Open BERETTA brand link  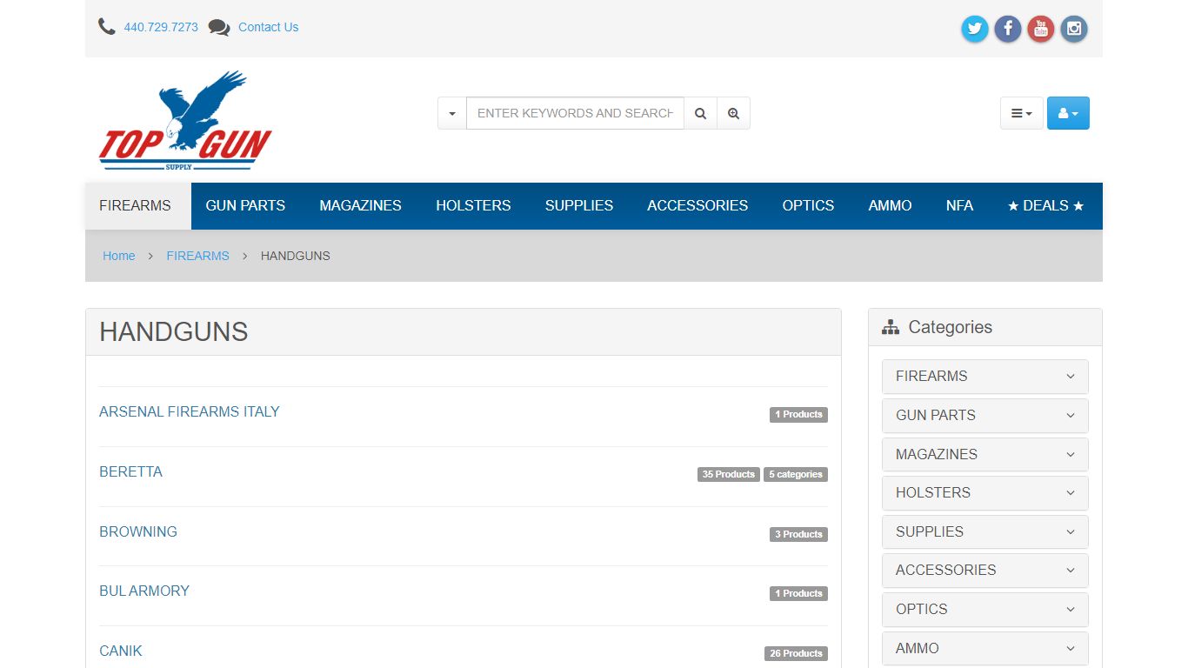[x=130, y=472]
